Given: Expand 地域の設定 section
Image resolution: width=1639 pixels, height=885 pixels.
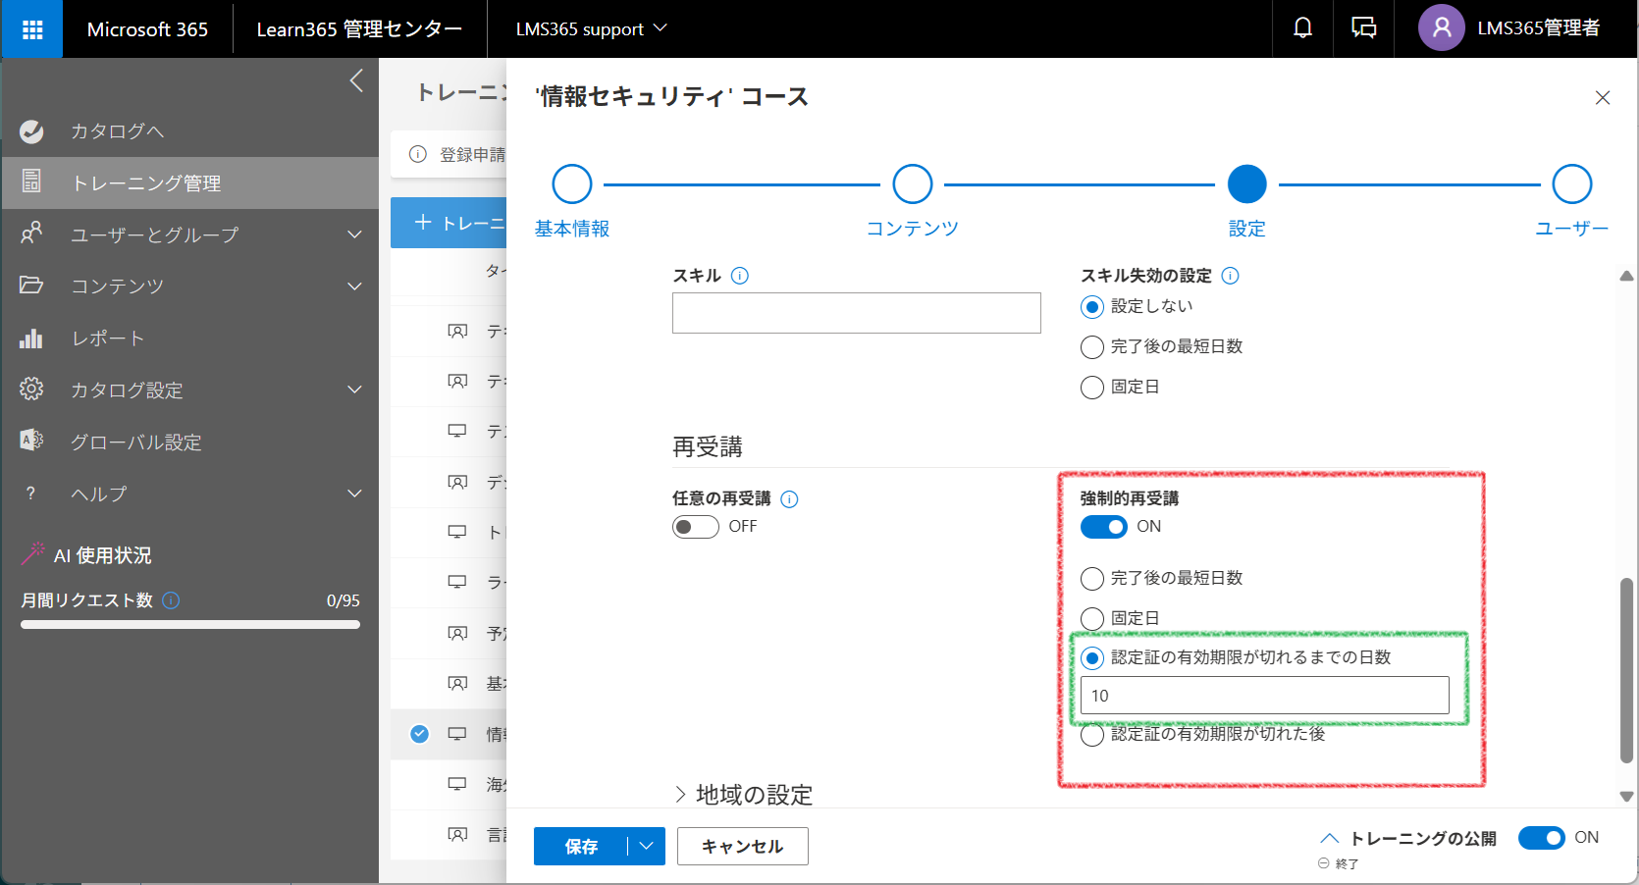Looking at the screenshot, I should pyautogui.click(x=744, y=795).
